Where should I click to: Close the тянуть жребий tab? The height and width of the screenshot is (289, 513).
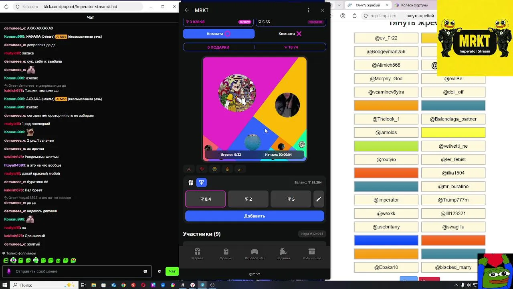[387, 5]
